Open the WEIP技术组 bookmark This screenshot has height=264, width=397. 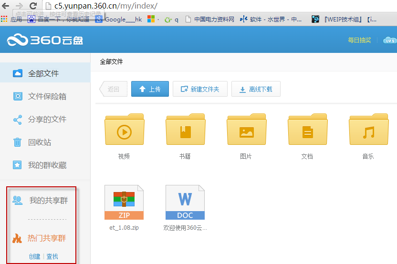(x=344, y=19)
